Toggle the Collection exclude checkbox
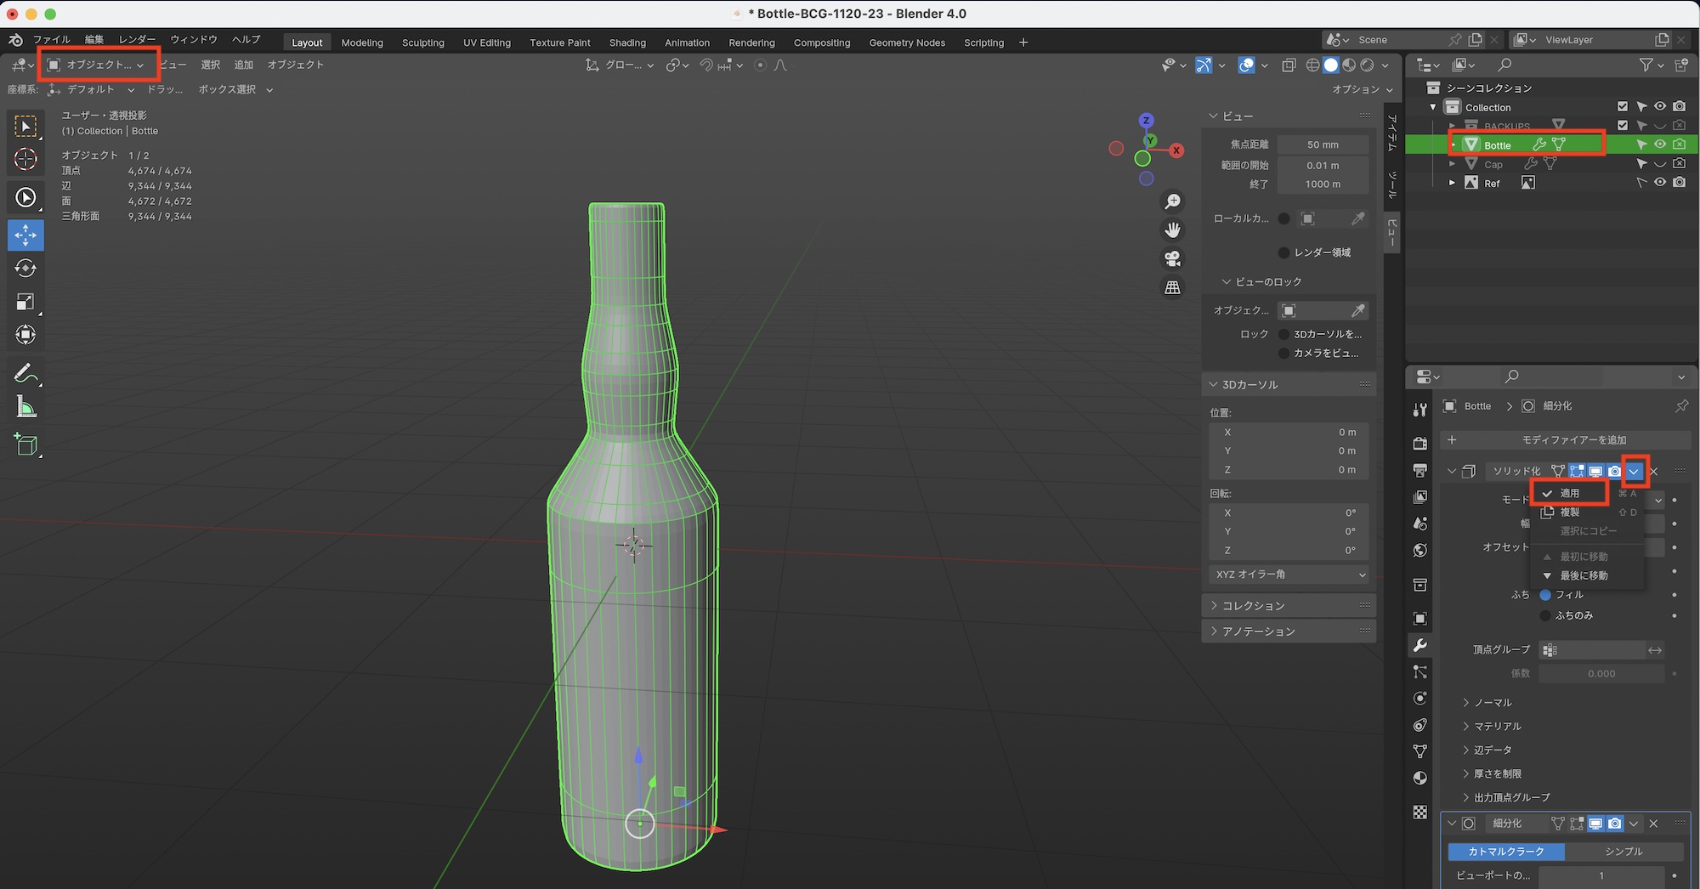Screen dimensions: 1700x889 (x=1623, y=107)
